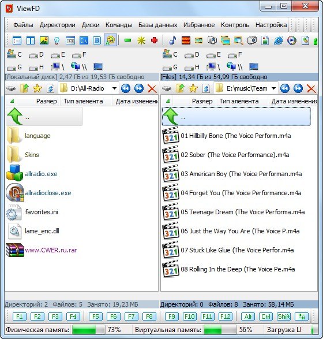Image resolution: width=323 pixels, height=339 pixels.
Task: Open the Internet Explorer icon in toolbar
Action: point(279,40)
